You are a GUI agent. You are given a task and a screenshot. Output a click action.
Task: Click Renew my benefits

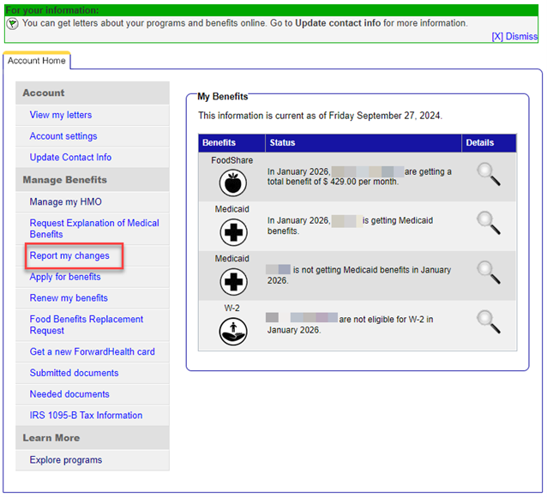pos(69,298)
